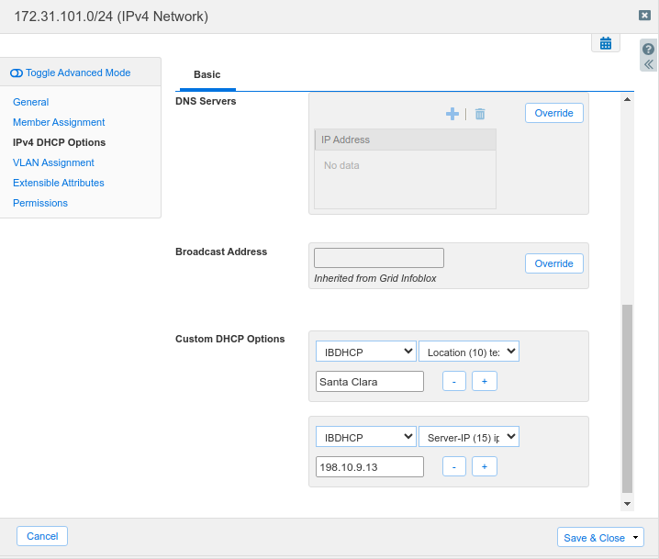
Task: Click the calendar schedule icon
Action: [x=605, y=43]
